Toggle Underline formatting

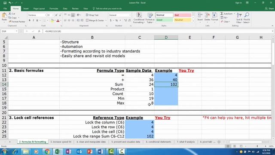point(37,20)
